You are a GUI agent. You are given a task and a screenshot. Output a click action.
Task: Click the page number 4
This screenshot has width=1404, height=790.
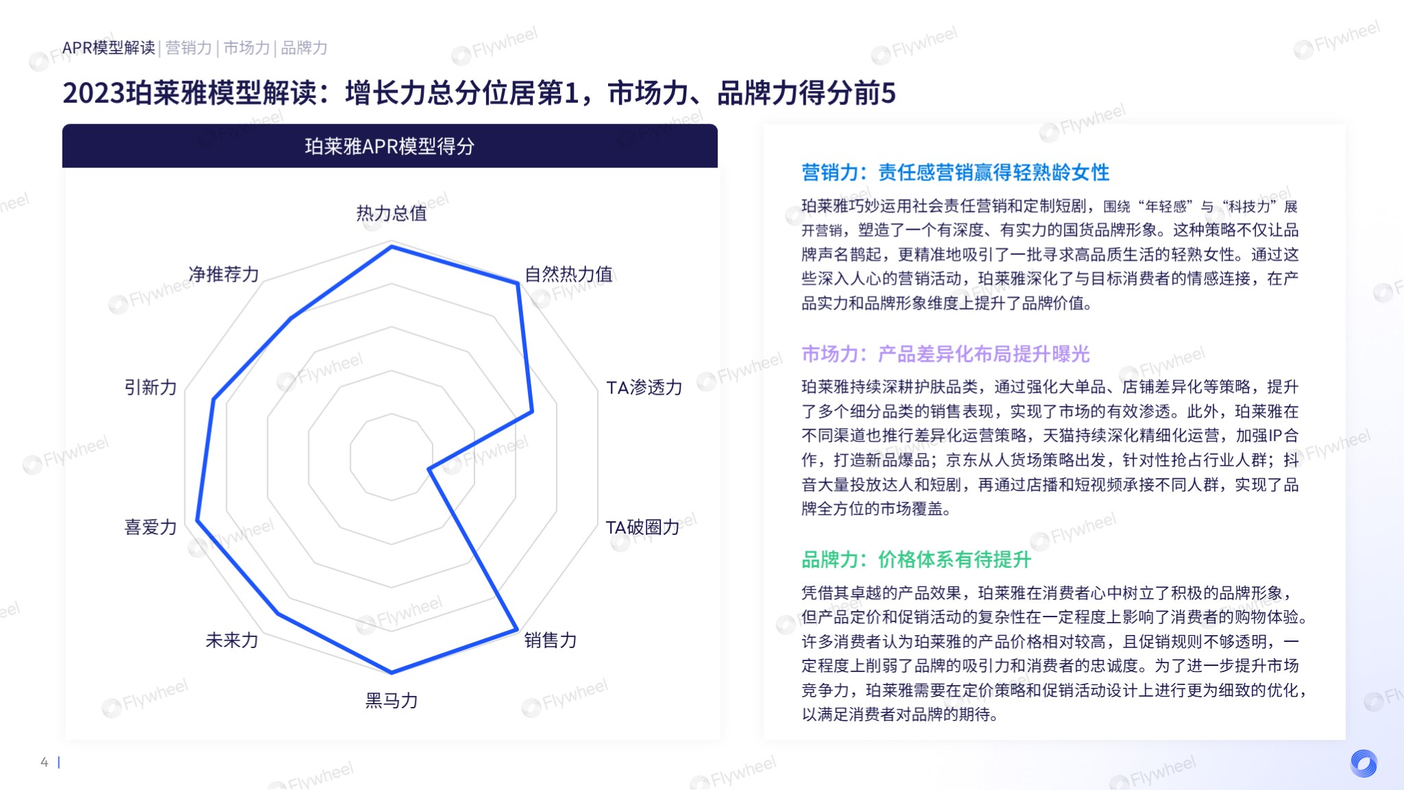click(x=45, y=762)
